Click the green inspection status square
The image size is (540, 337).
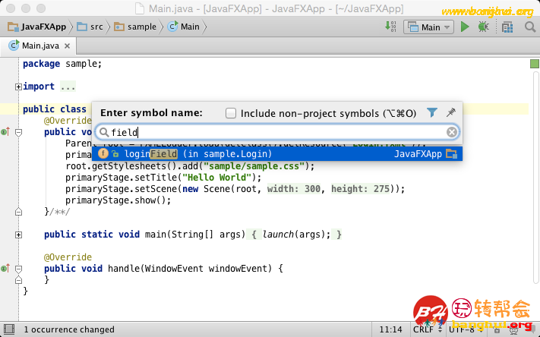534,64
